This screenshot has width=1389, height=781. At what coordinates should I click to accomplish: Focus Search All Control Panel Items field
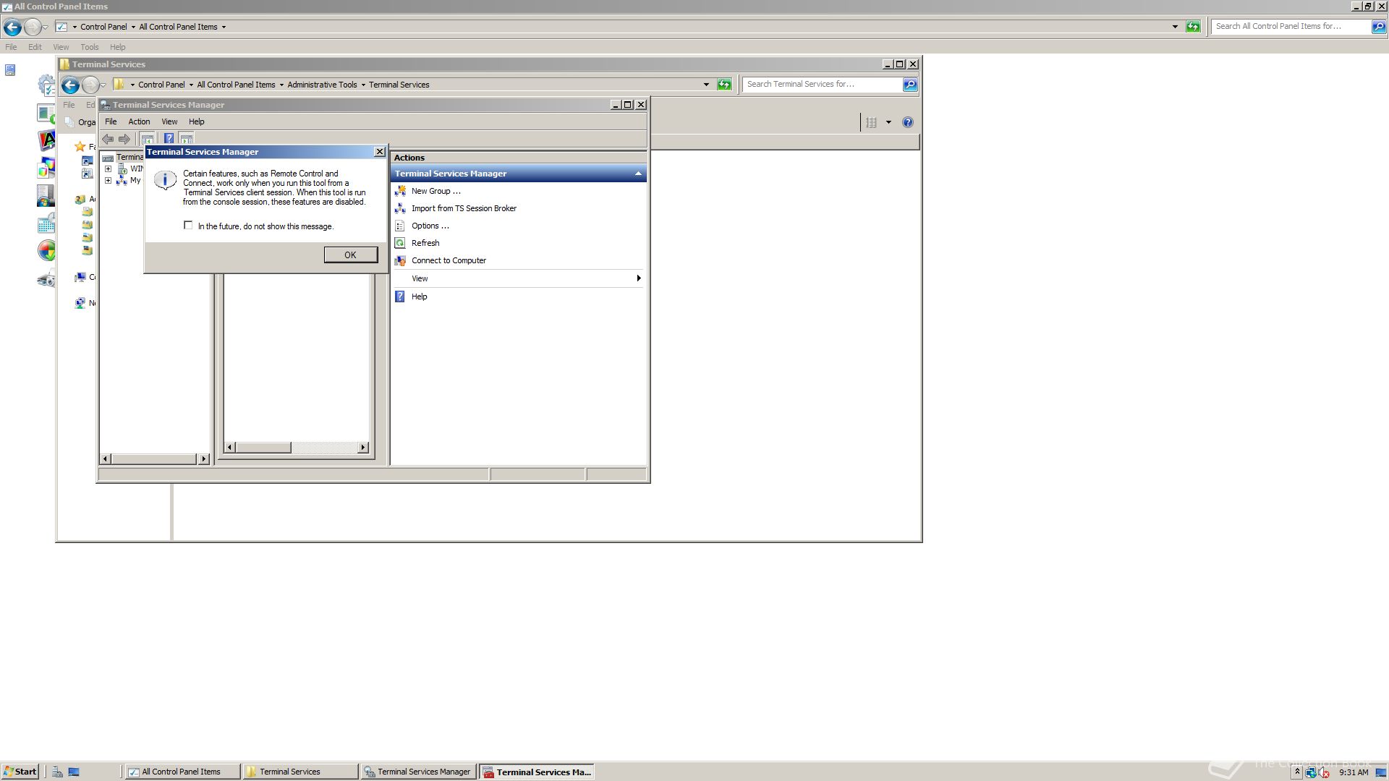tap(1291, 26)
